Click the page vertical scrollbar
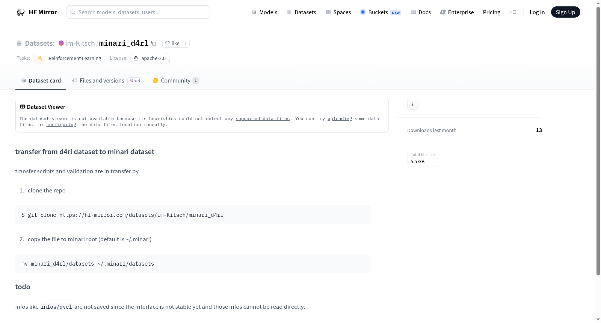The height and width of the screenshot is (323, 601). 598,141
